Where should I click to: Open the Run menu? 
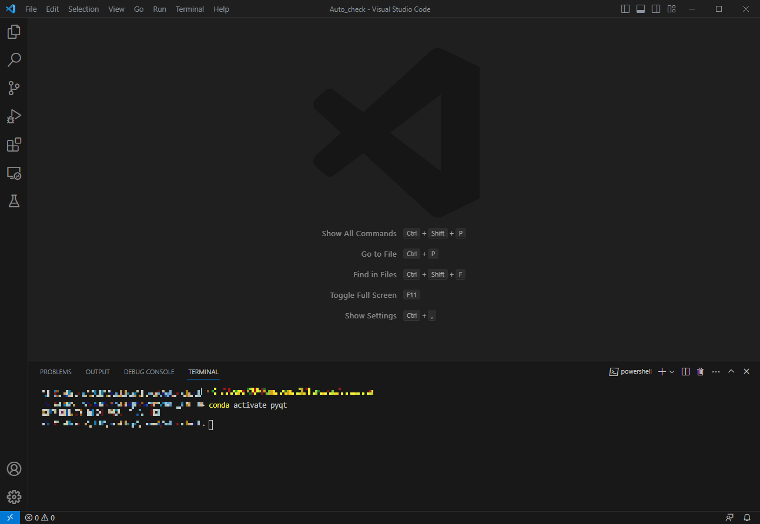159,9
